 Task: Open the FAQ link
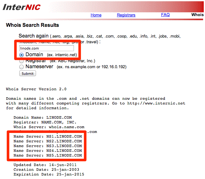[165, 15]
